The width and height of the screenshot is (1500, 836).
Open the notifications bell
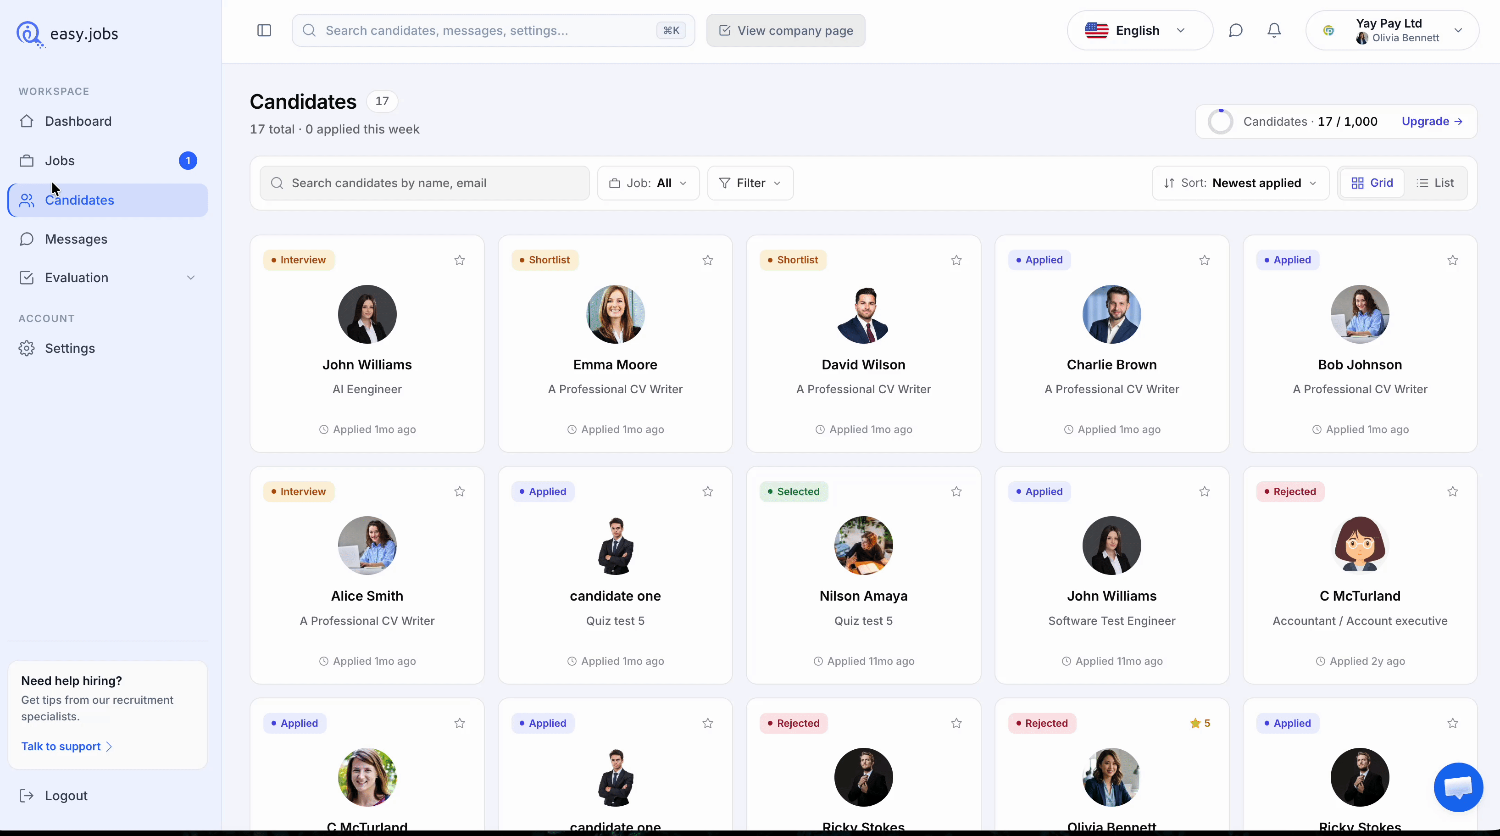click(x=1274, y=30)
